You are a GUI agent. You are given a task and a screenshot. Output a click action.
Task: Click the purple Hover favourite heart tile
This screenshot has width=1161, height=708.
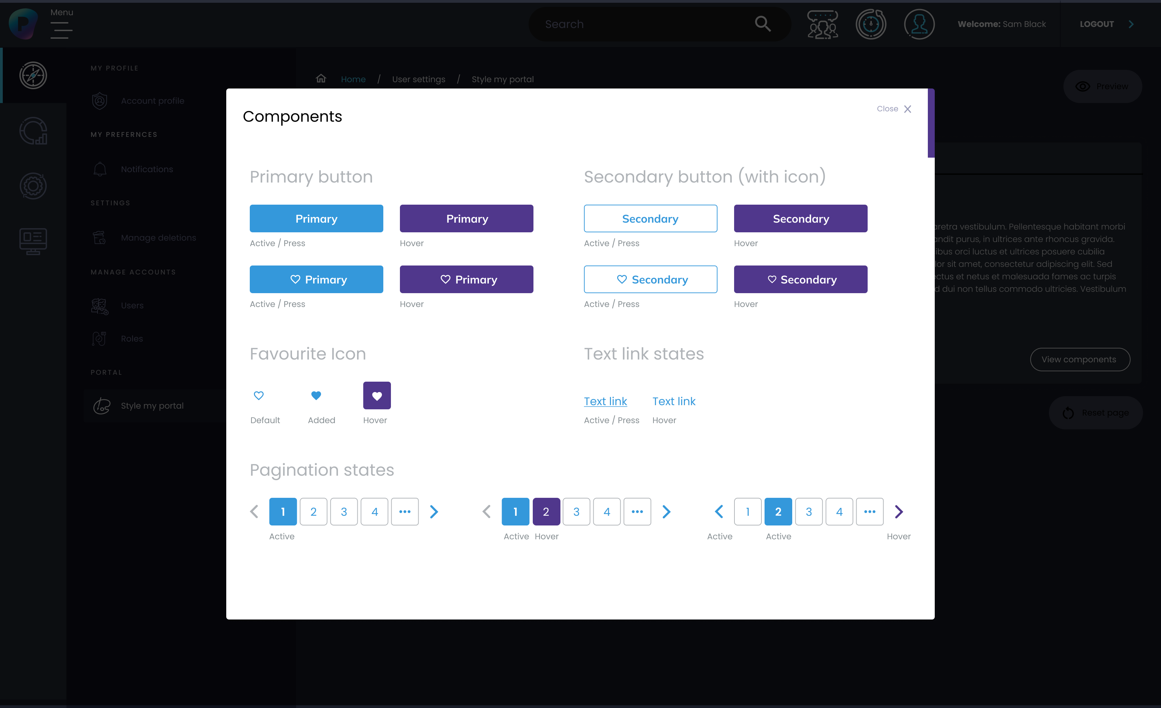[376, 395]
